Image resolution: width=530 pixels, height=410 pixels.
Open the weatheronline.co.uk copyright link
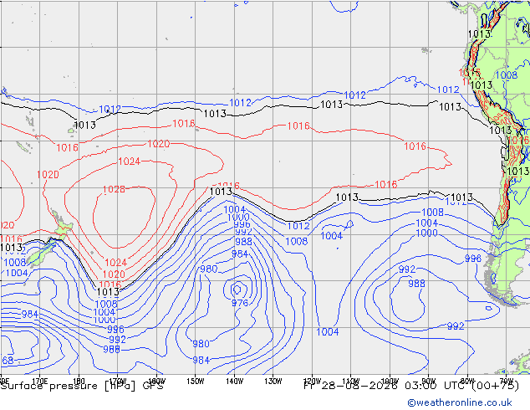(459, 402)
